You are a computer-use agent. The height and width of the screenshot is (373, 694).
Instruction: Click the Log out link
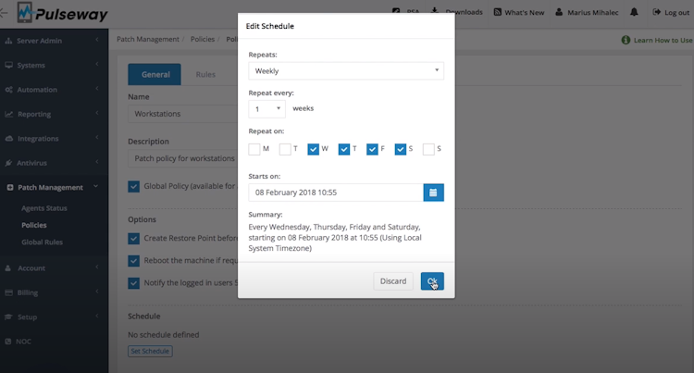[x=671, y=12]
